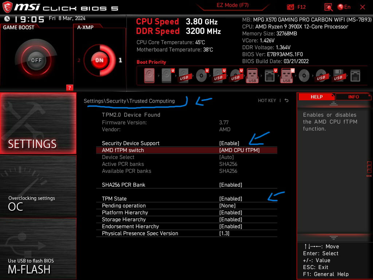Click the Active PCR banks row
Screen dimensions: 373x280
click(186, 164)
